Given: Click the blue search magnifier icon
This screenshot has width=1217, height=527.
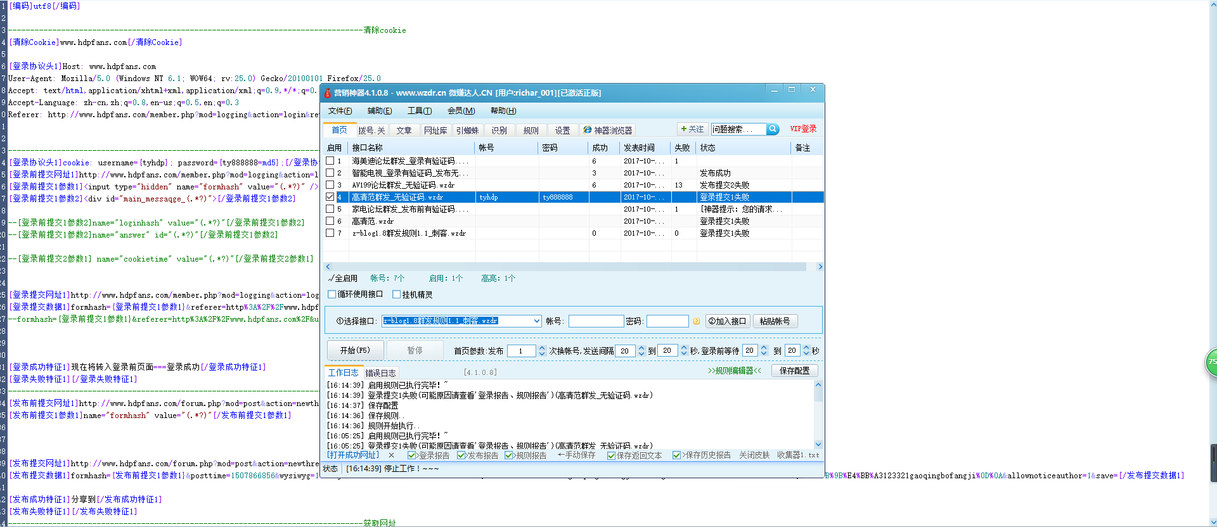Looking at the screenshot, I should point(773,129).
